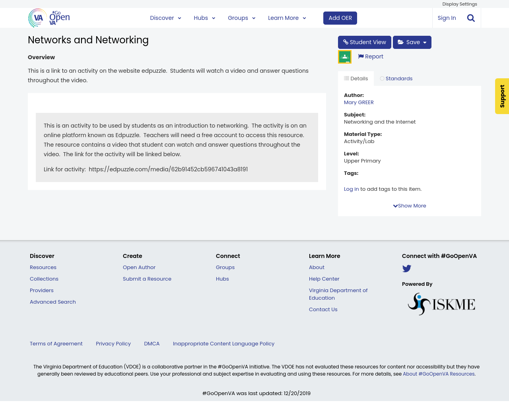Open the Open Author link
Image resolution: width=509 pixels, height=407 pixels.
(139, 267)
